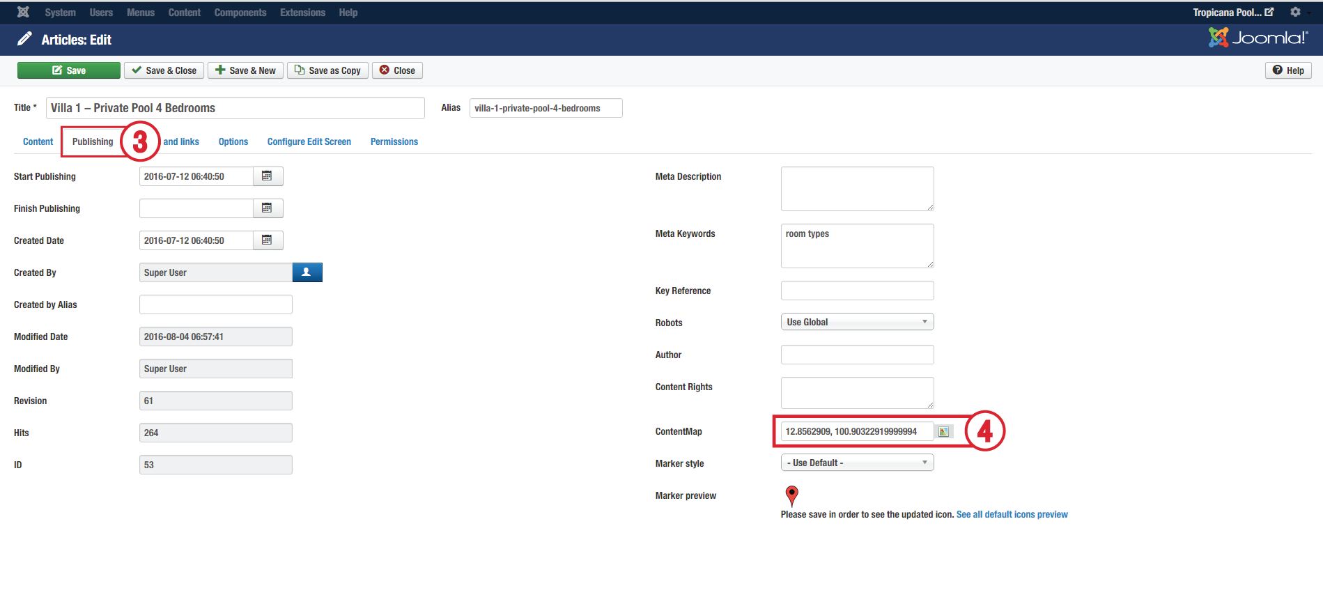Close the article editor

tap(397, 70)
